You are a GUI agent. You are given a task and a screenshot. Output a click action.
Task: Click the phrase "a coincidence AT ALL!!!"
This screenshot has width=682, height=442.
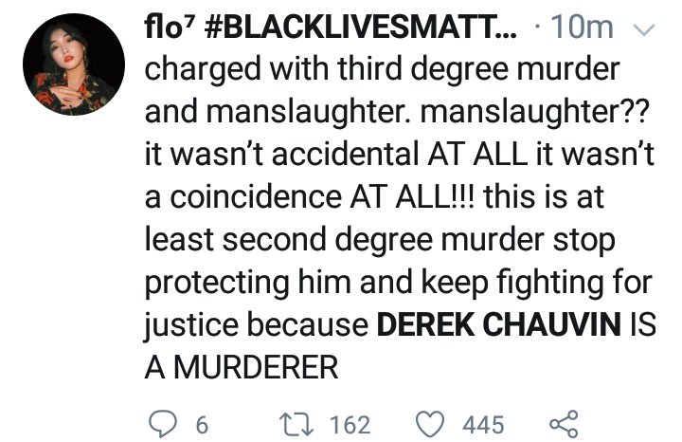(x=321, y=197)
